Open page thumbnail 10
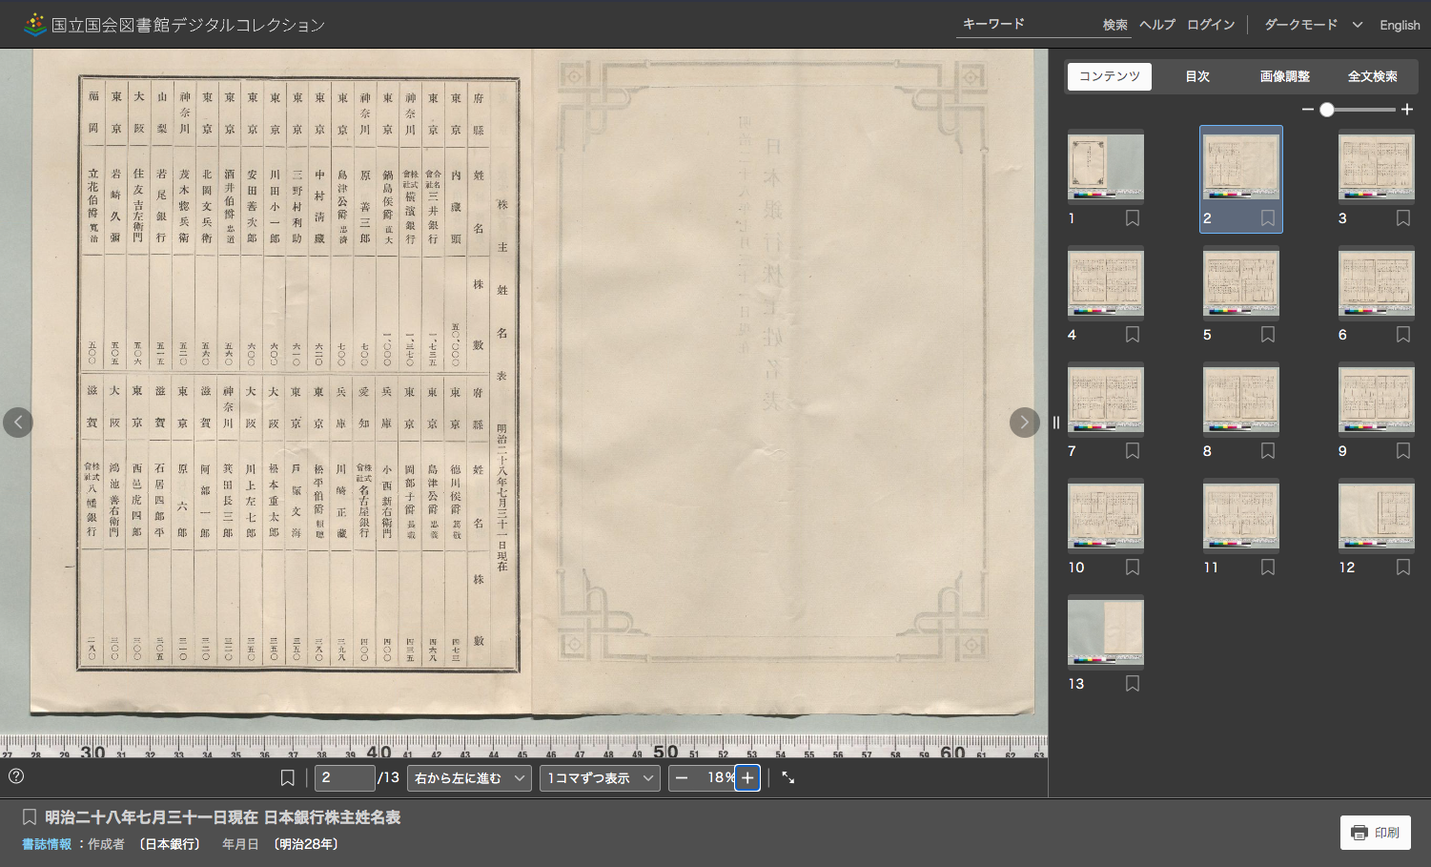The width and height of the screenshot is (1431, 867). (x=1106, y=515)
